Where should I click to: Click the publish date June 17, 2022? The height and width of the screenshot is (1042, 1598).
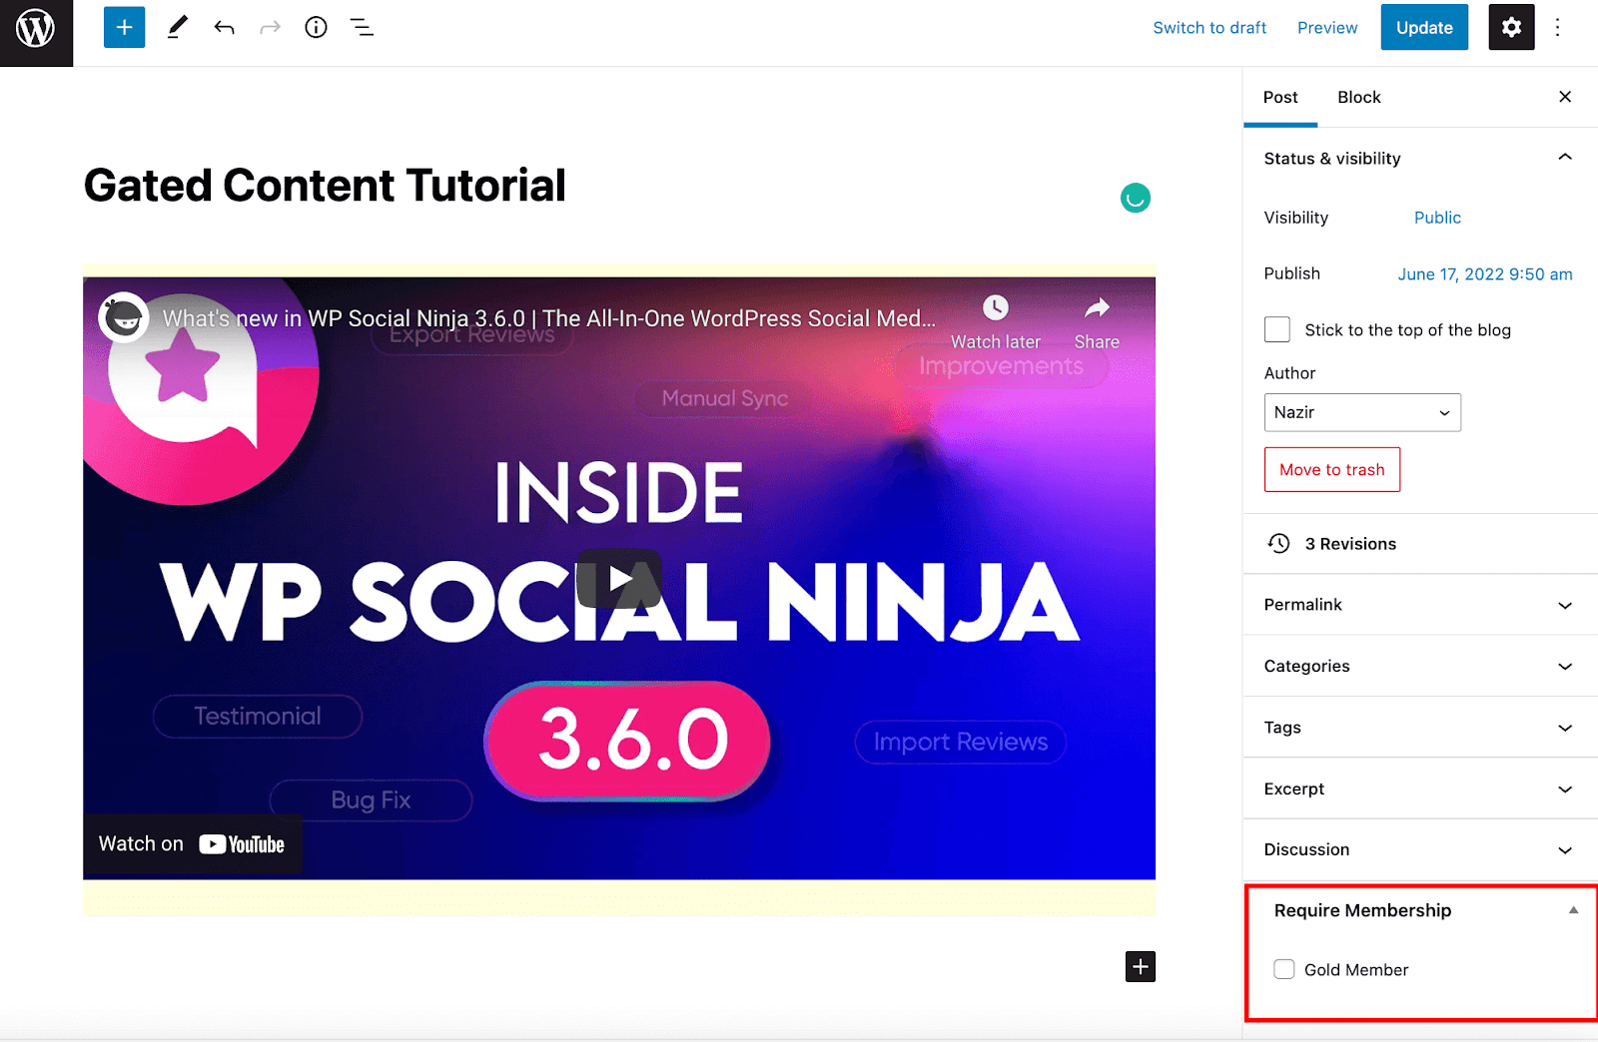click(1485, 274)
